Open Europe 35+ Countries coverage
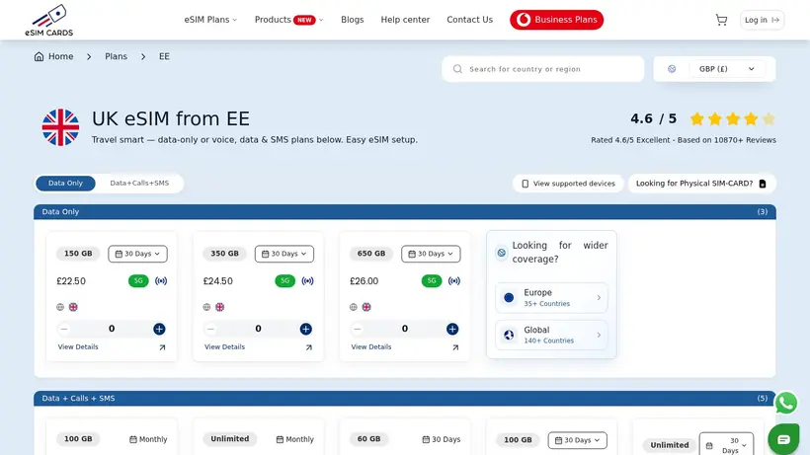Screen dimensions: 810x455 [551, 298]
